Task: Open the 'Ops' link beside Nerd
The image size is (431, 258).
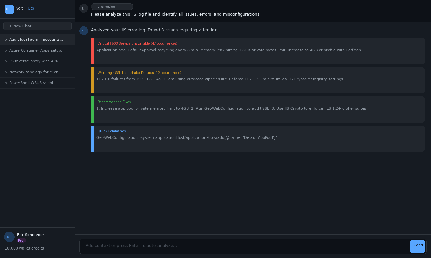Action: click(x=31, y=8)
